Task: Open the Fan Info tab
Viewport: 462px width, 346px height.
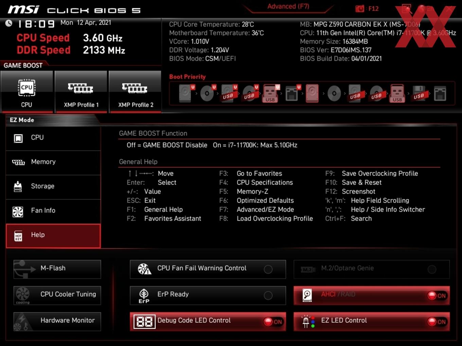Action: click(53, 211)
